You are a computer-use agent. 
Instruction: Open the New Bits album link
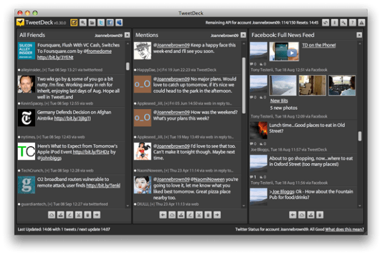[x=279, y=100]
